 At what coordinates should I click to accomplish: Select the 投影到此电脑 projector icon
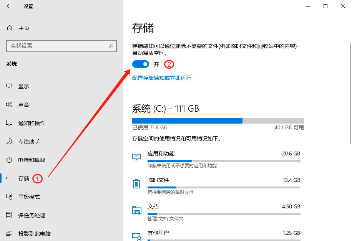pos(9,233)
